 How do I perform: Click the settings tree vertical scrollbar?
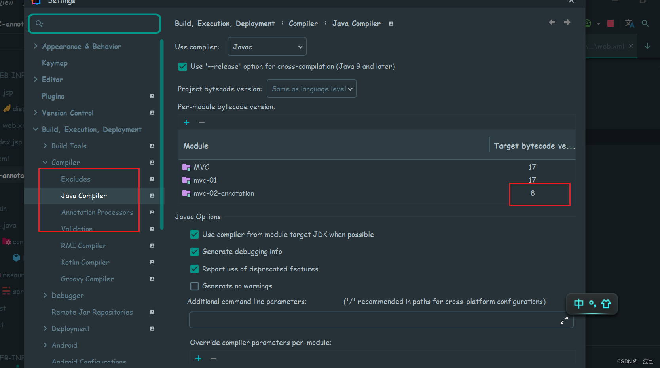pyautogui.click(x=161, y=135)
